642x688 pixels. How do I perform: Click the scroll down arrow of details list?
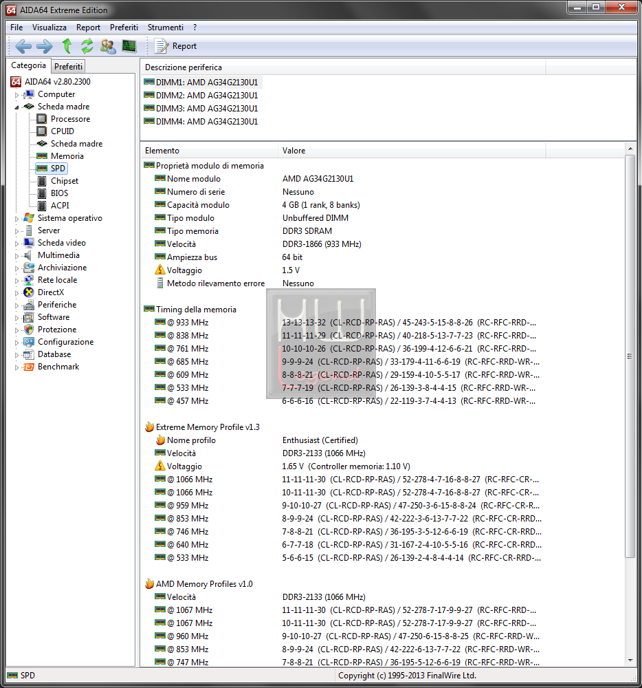(630, 660)
